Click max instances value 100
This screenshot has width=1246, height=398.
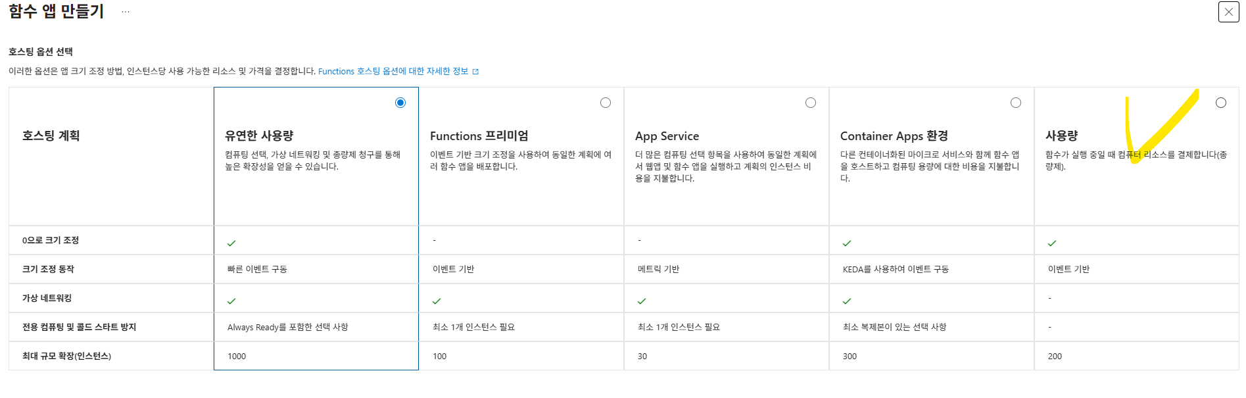(x=439, y=356)
